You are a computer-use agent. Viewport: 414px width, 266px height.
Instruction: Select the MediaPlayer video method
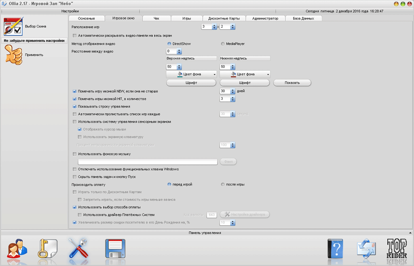(x=223, y=44)
